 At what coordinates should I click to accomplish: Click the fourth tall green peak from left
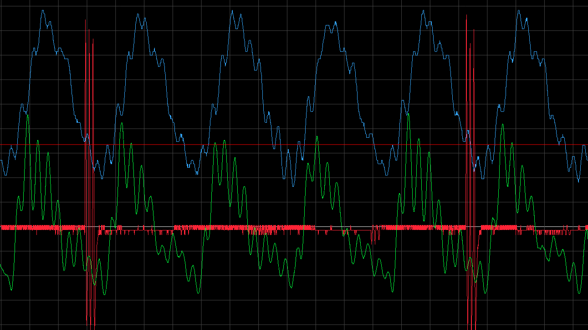(x=317, y=137)
